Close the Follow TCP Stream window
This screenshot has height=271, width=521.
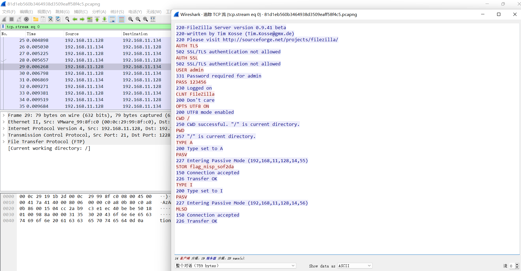coord(515,14)
